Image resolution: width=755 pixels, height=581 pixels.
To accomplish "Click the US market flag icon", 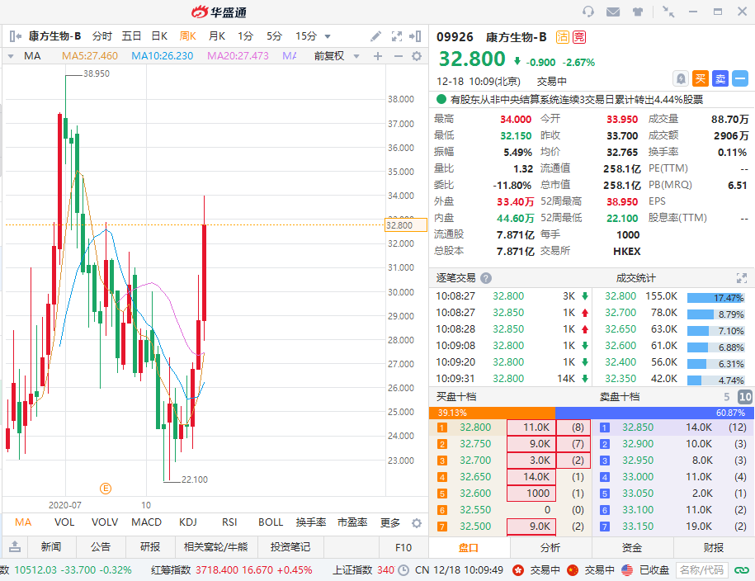I will click(x=627, y=570).
